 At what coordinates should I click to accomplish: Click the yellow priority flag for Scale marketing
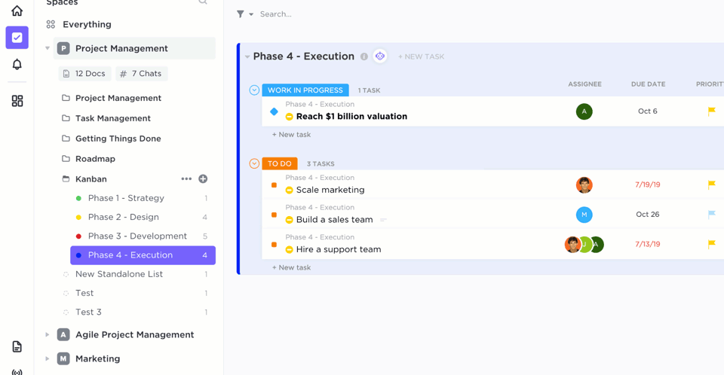(x=711, y=184)
